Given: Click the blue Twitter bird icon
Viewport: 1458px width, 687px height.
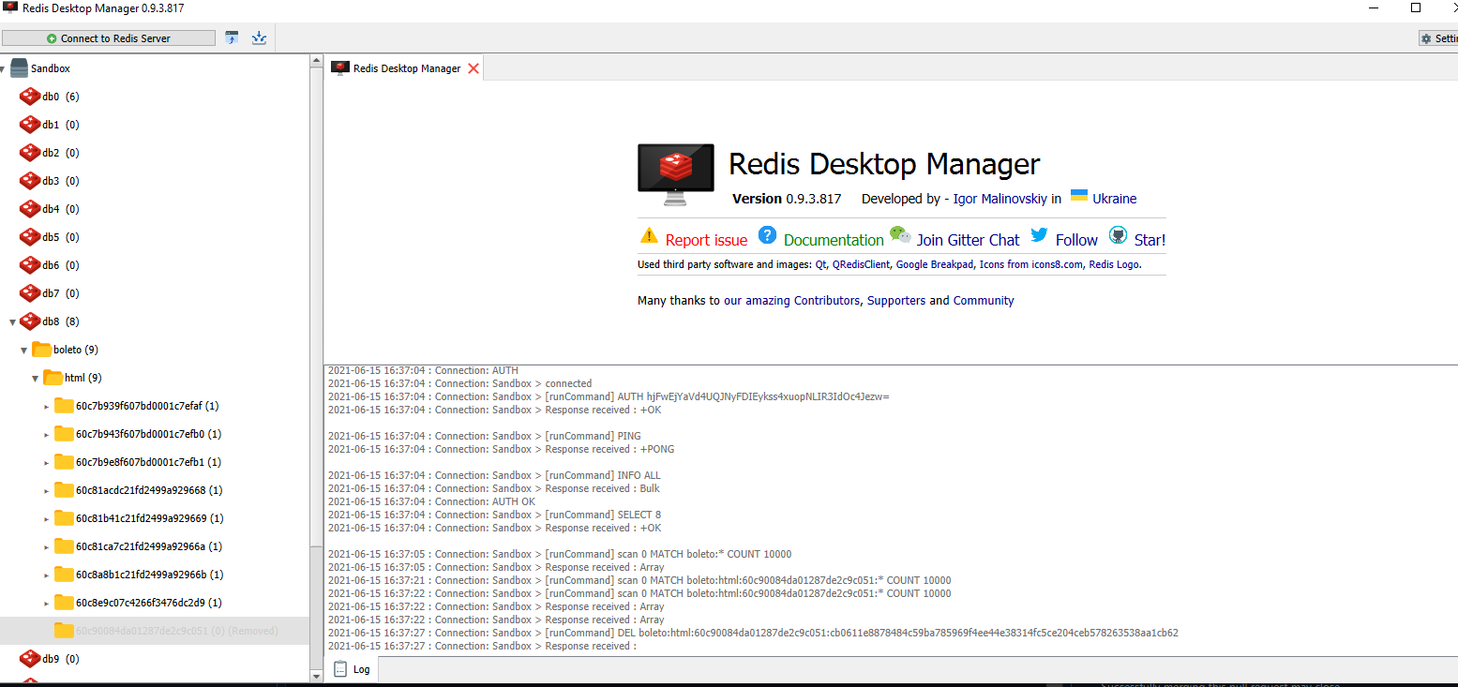Looking at the screenshot, I should pos(1039,235).
